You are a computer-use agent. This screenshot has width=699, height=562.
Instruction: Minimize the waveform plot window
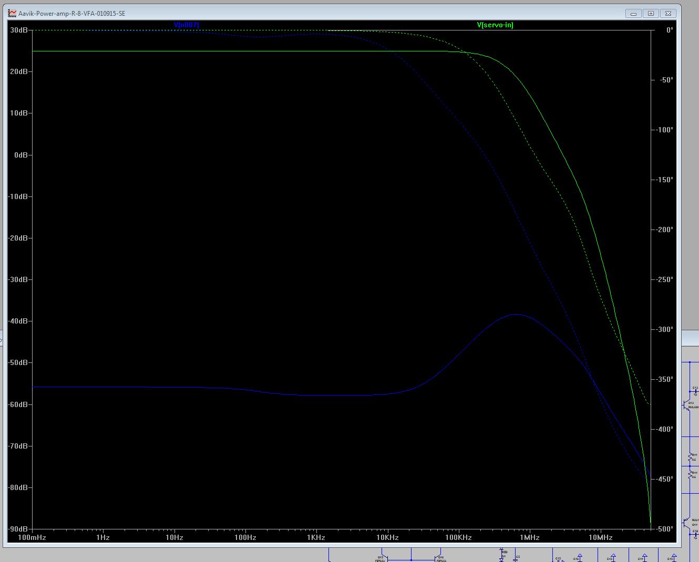tap(634, 13)
